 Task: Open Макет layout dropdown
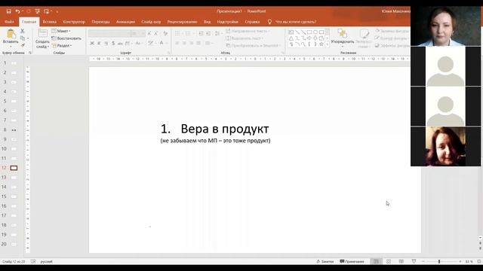pyautogui.click(x=61, y=31)
